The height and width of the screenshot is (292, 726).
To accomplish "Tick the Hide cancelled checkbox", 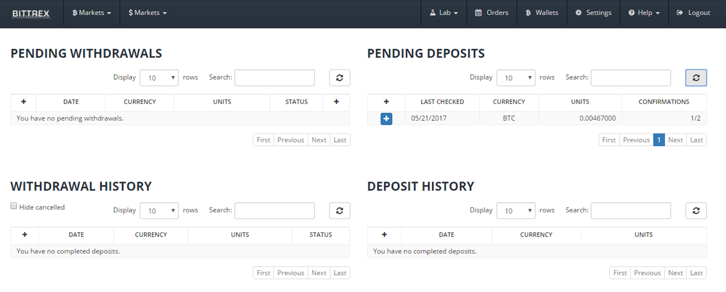I will pyautogui.click(x=14, y=206).
